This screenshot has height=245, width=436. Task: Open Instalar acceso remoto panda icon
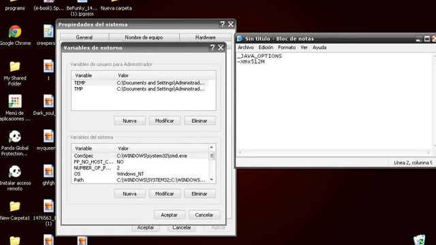[x=15, y=171]
